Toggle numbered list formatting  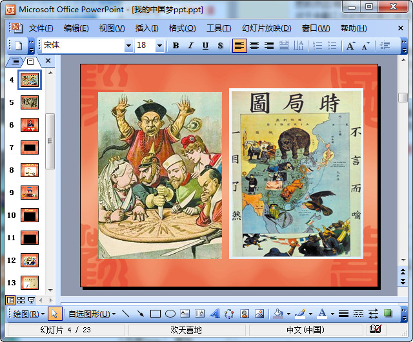317,46
